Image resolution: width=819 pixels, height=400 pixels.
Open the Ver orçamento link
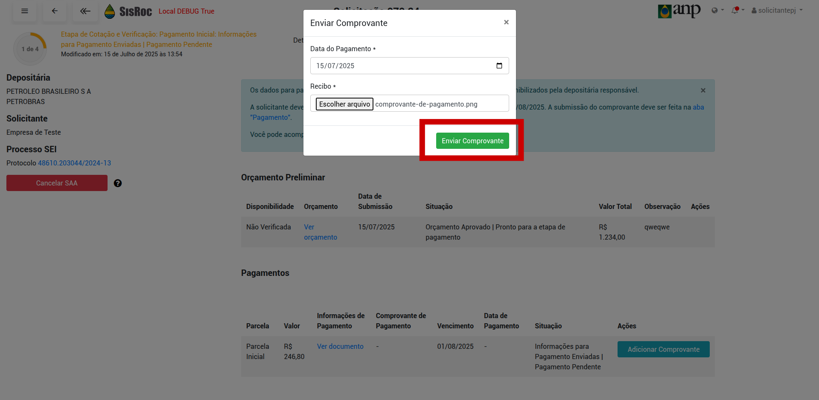tap(320, 232)
